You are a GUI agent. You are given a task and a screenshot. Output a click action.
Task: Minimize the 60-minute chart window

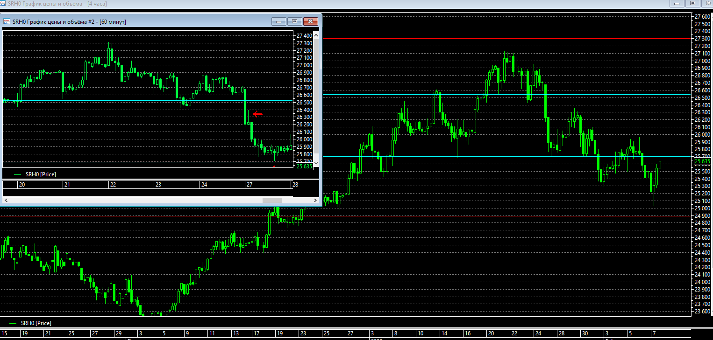pyautogui.click(x=279, y=21)
